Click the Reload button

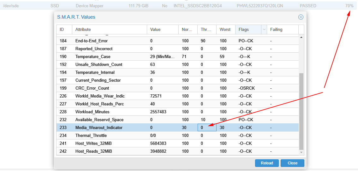[267, 163]
